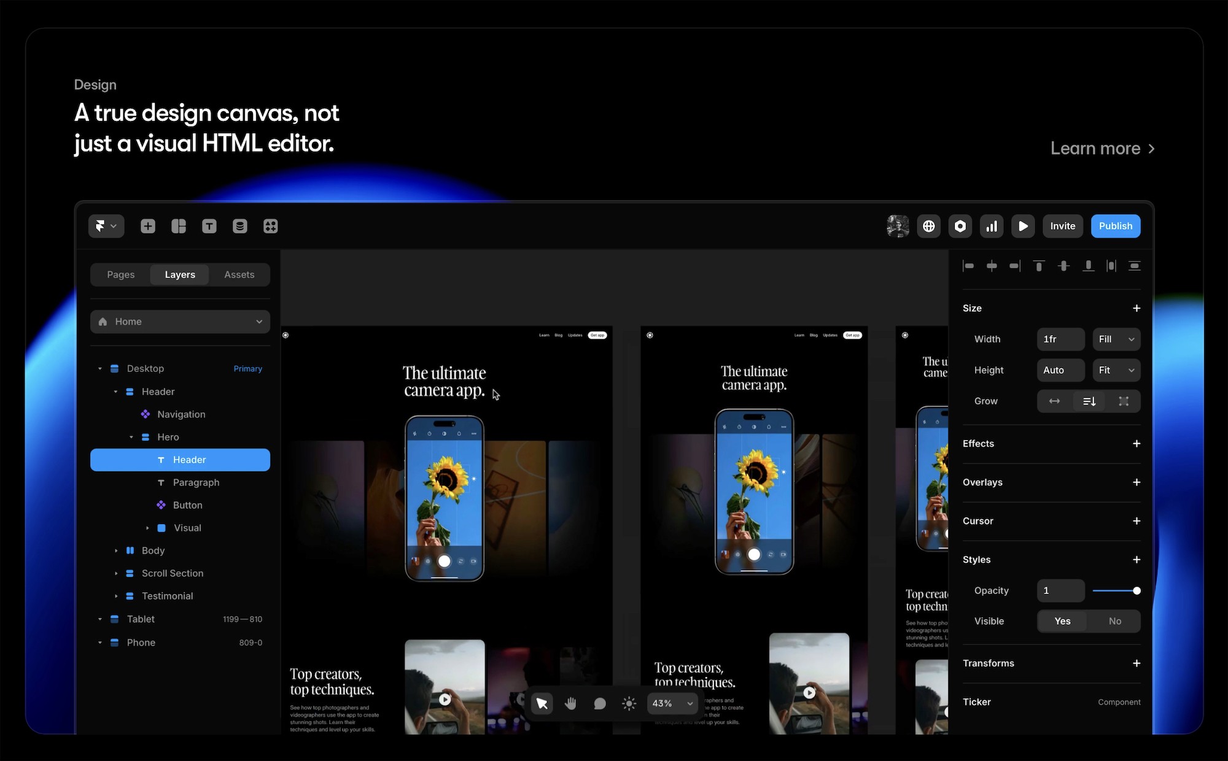Click the distribute horizontally icon

(x=1111, y=266)
